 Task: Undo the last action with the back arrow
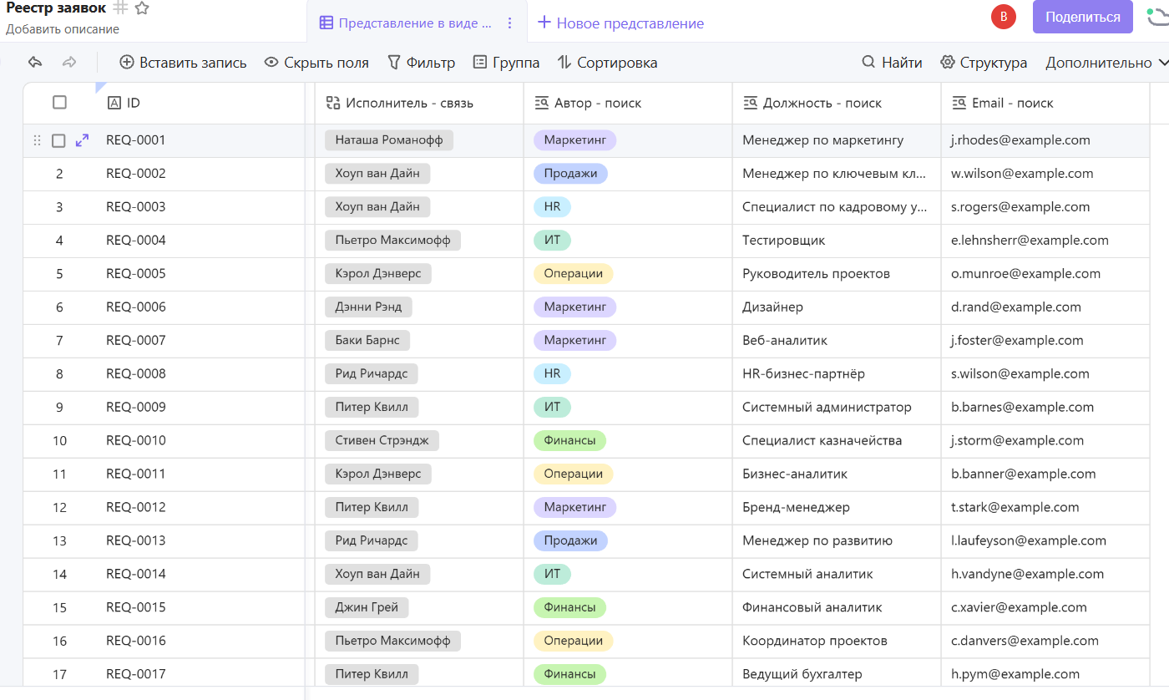coord(35,63)
